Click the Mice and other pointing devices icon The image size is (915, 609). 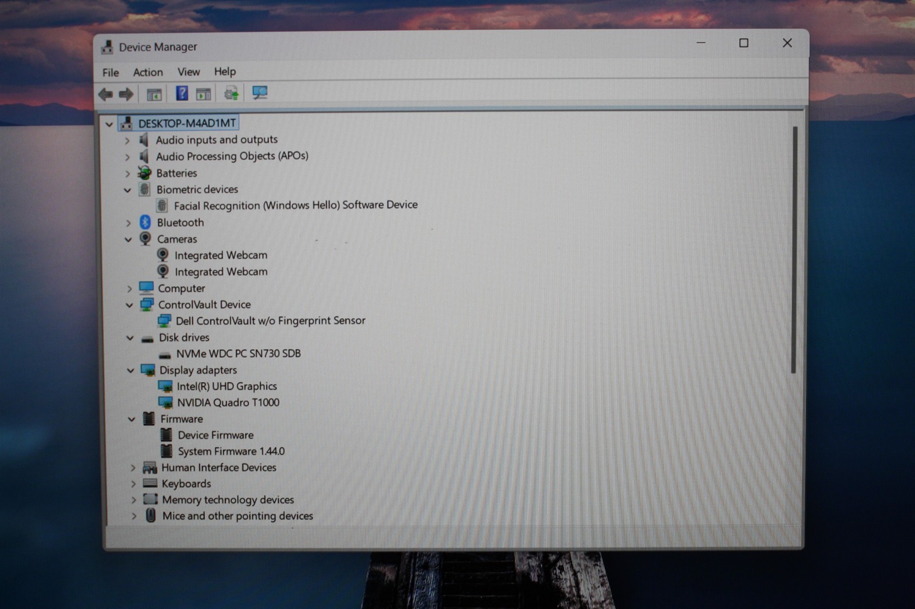[x=150, y=515]
